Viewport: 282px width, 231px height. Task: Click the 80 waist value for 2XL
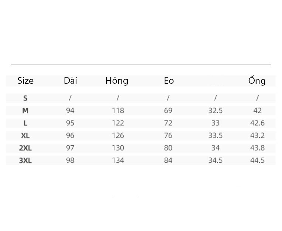(168, 148)
